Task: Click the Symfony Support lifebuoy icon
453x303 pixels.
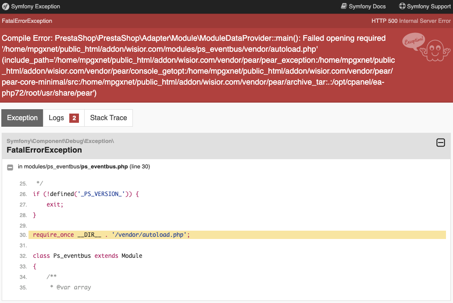Action: pyautogui.click(x=402, y=6)
